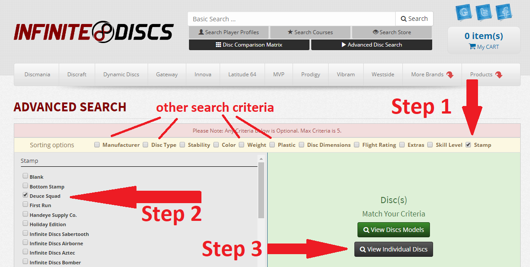Enable the Disc Dimensions checkbox
This screenshot has height=267, width=530.
pos(301,145)
